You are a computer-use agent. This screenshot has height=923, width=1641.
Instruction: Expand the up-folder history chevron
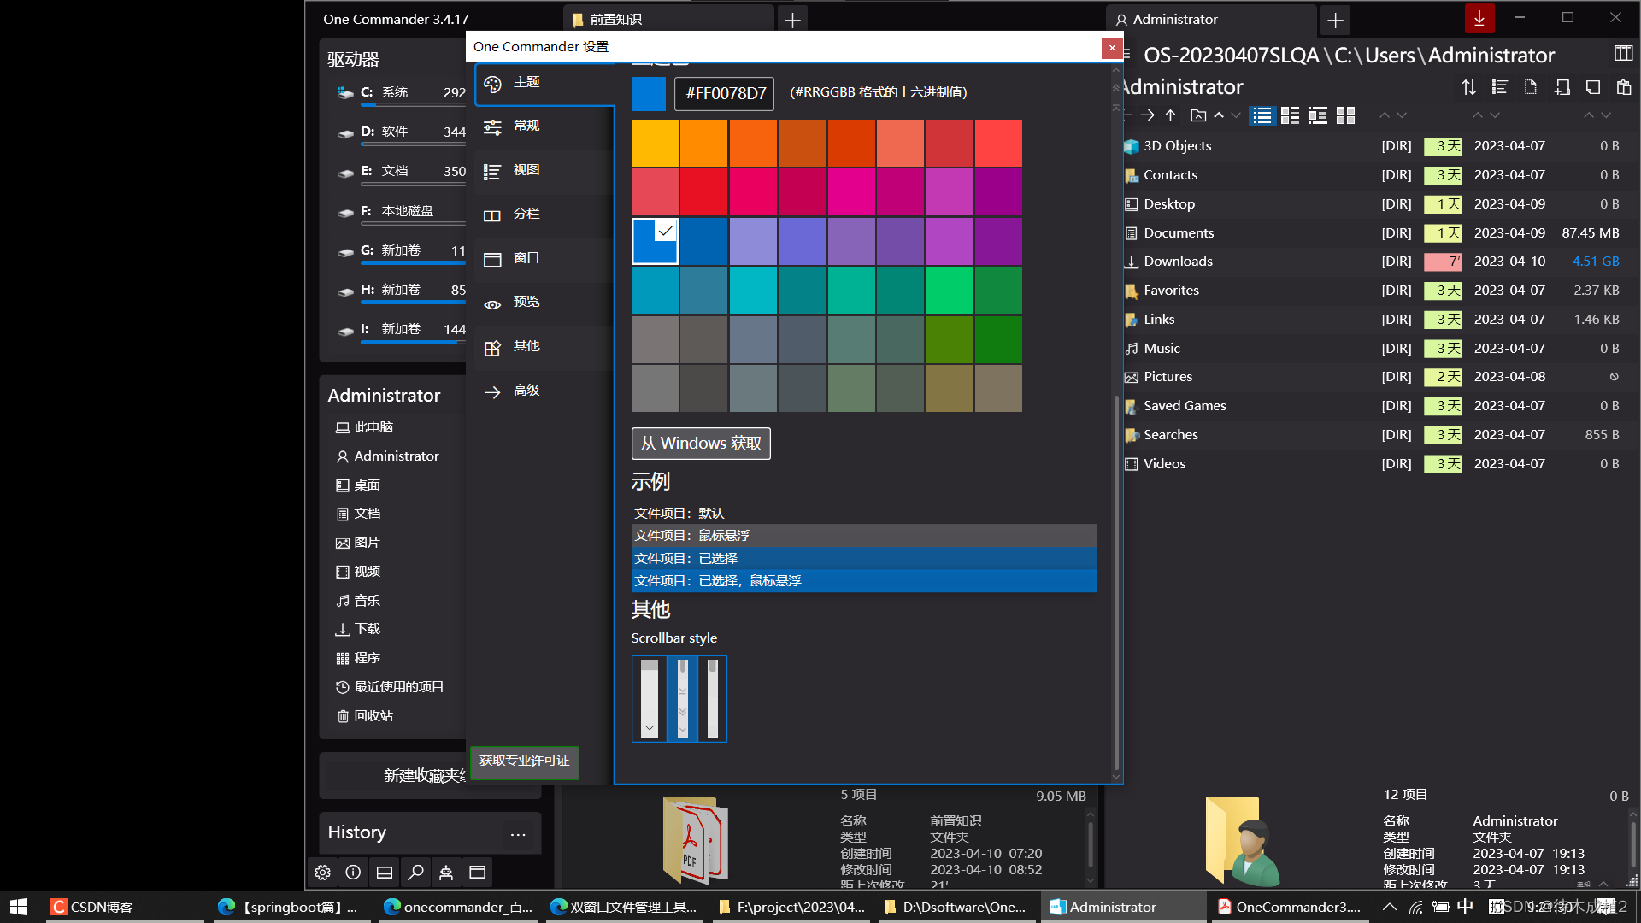coord(1219,115)
